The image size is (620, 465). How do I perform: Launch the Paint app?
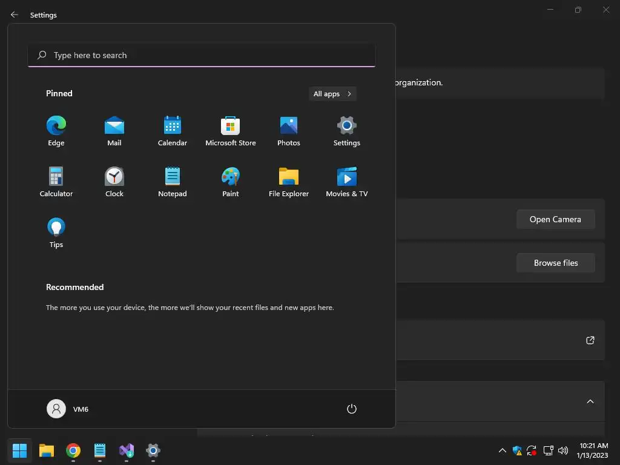click(231, 182)
